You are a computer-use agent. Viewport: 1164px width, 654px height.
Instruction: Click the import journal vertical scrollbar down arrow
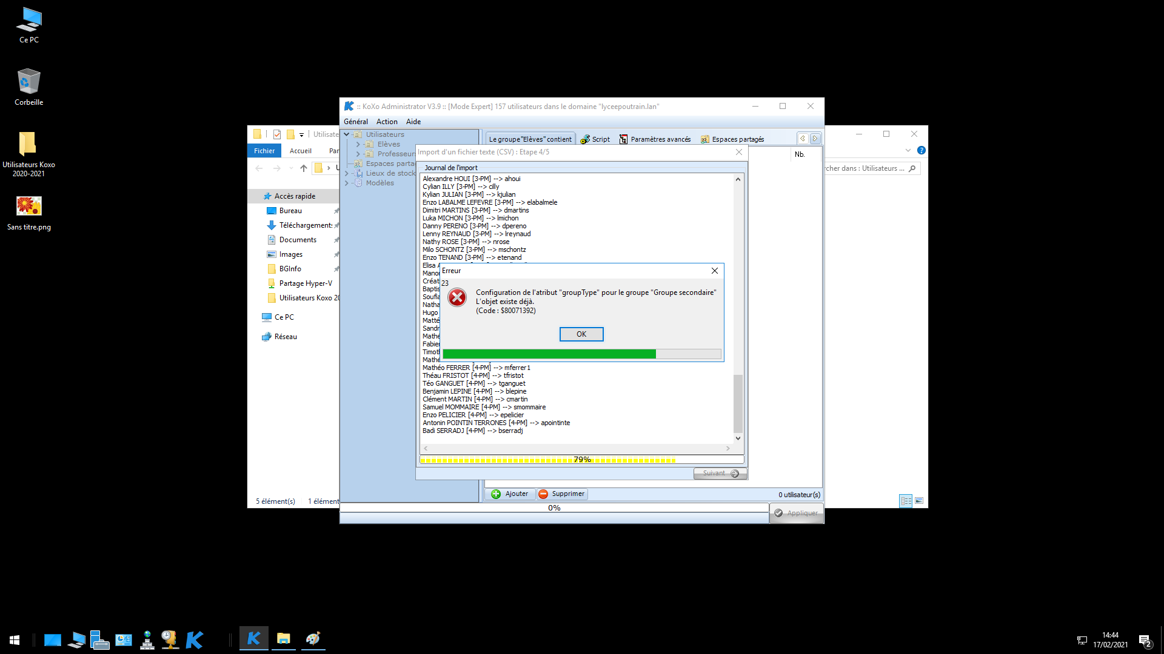tap(738, 438)
